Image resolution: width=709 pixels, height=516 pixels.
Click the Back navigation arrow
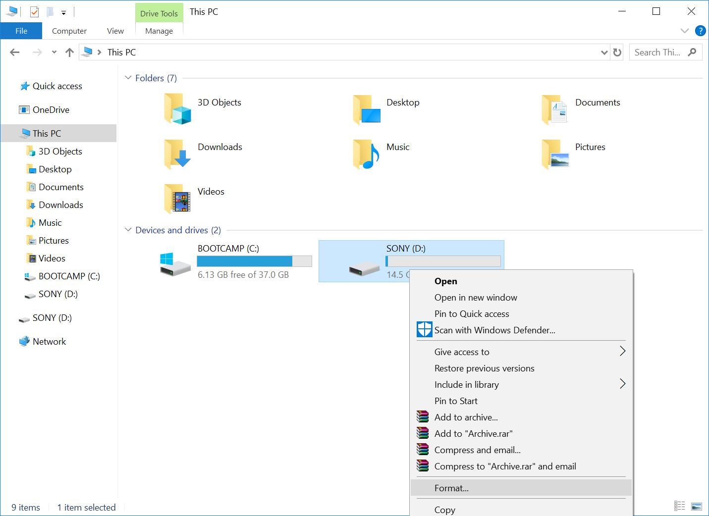15,52
